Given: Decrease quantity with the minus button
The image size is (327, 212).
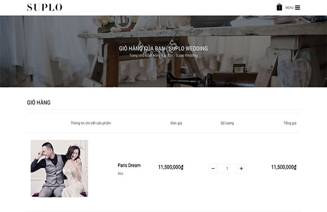Looking at the screenshot, I should pos(213,168).
